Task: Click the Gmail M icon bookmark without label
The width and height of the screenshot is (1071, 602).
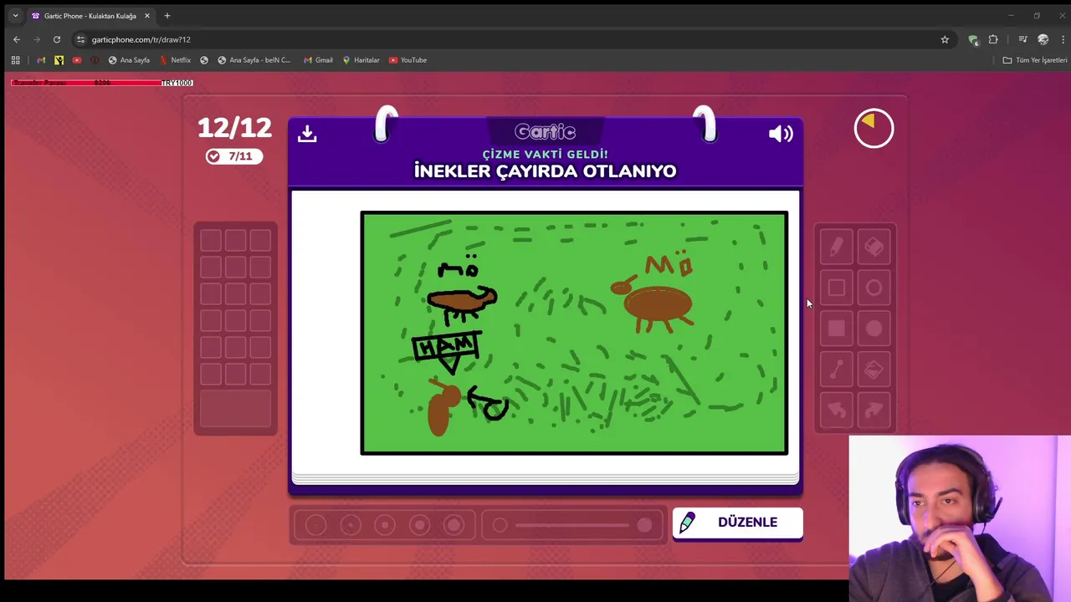Action: pyautogui.click(x=41, y=60)
